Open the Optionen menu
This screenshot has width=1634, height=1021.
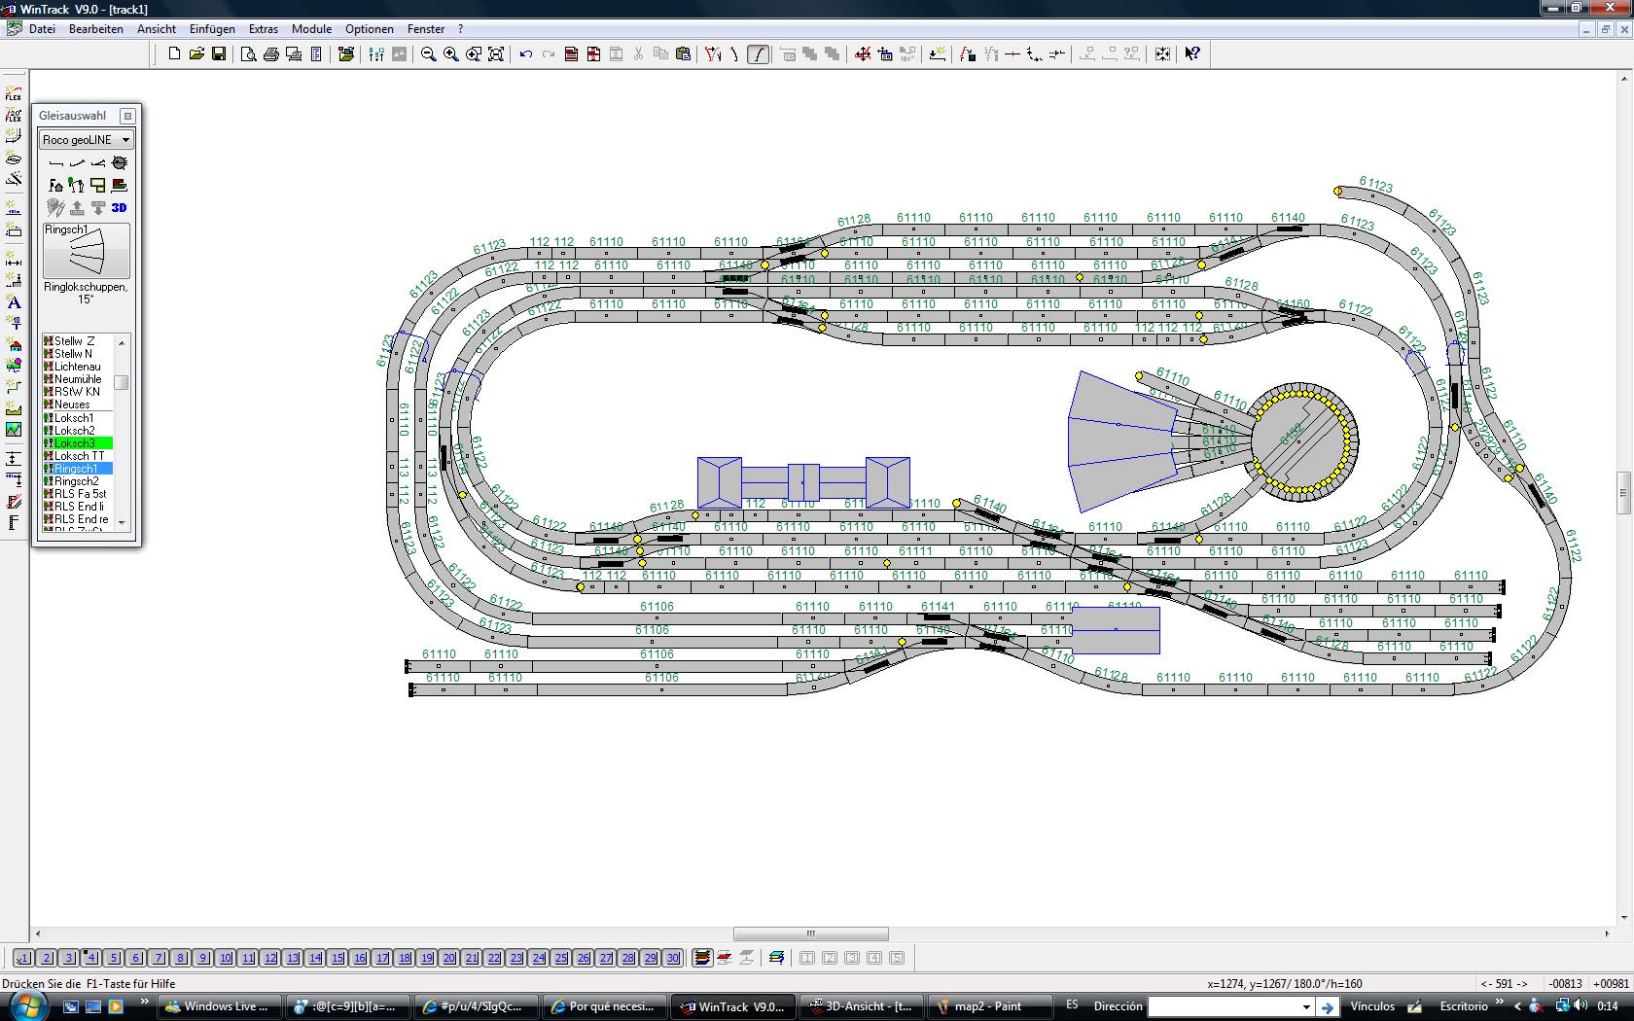370,28
